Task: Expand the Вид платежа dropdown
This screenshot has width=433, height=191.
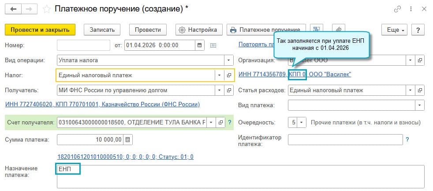Action: tap(419, 105)
